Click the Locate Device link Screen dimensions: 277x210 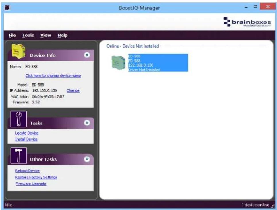27,133
